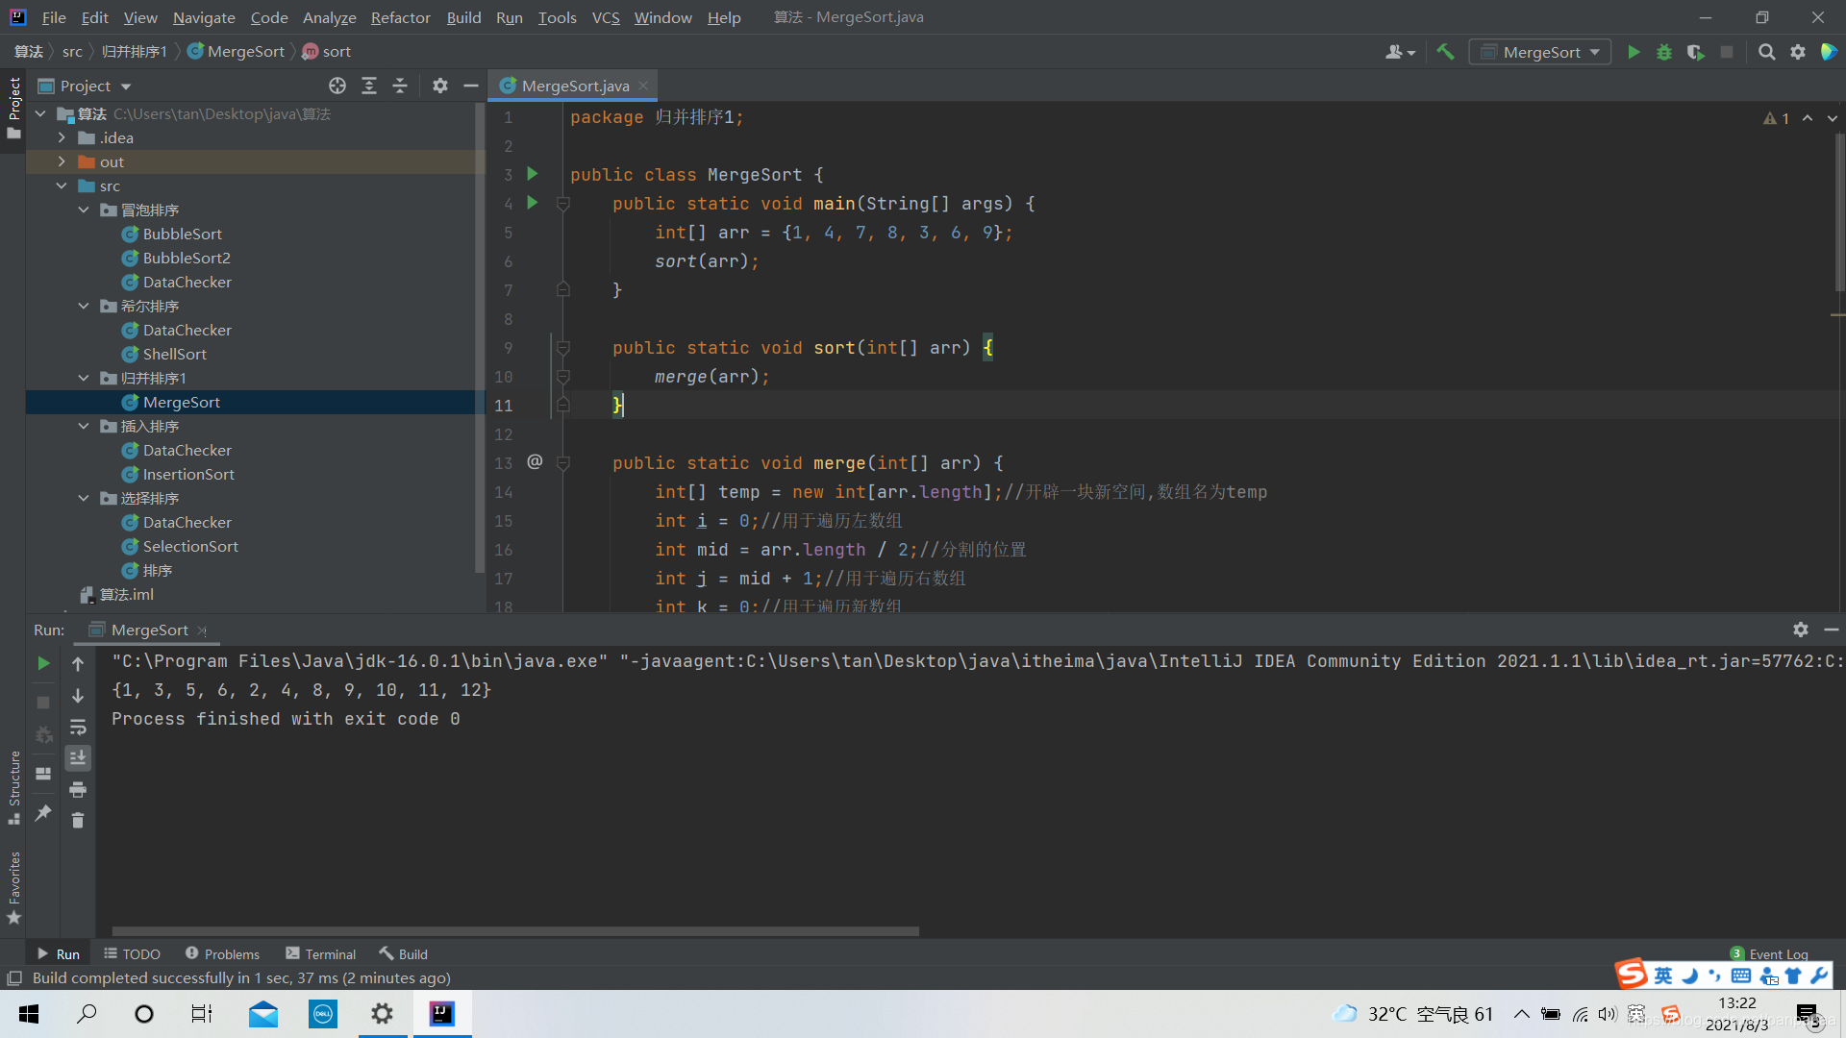This screenshot has width=1846, height=1038.
Task: Click the Down the stack trace arrow
Action: [x=78, y=695]
